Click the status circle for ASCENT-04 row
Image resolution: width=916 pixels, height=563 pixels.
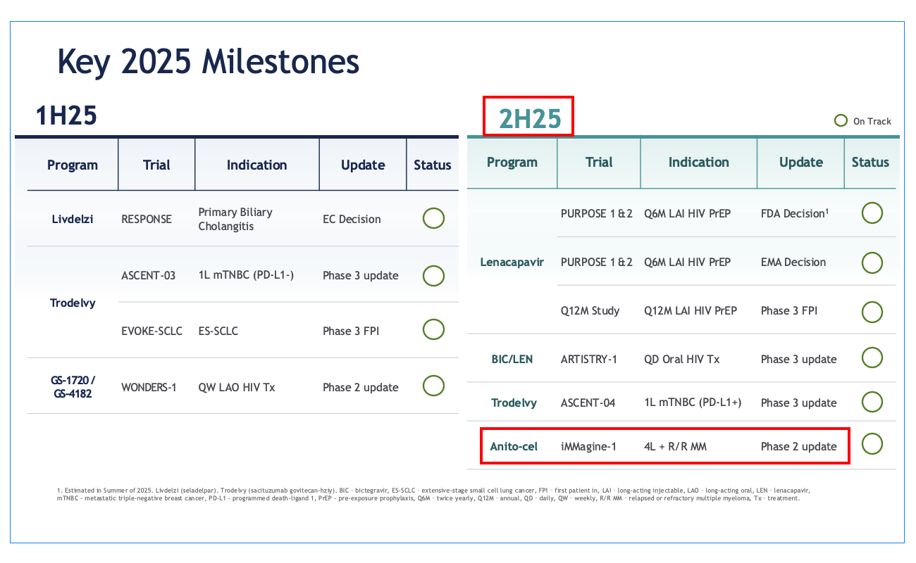pyautogui.click(x=872, y=402)
